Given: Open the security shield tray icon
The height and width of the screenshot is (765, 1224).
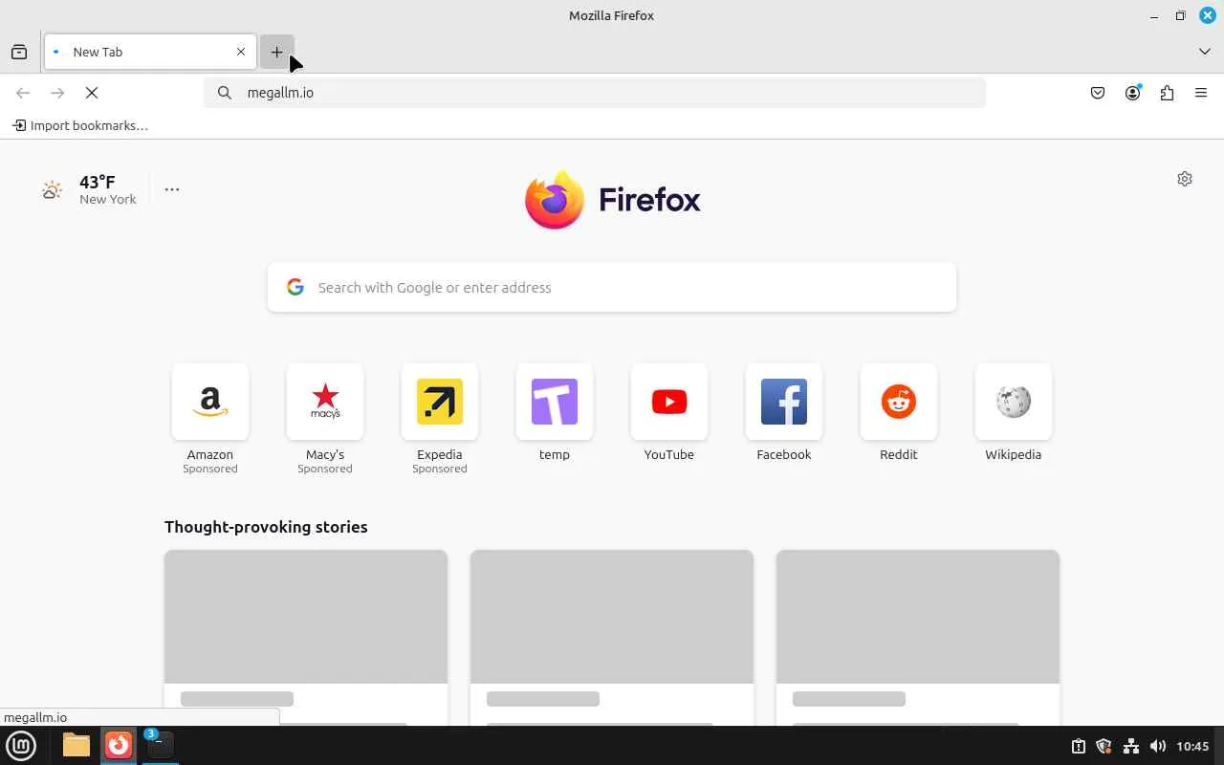Looking at the screenshot, I should pyautogui.click(x=1104, y=746).
